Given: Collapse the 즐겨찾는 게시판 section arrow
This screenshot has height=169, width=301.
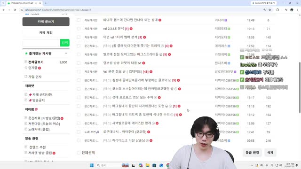Looking at the screenshot, I should [66, 53].
